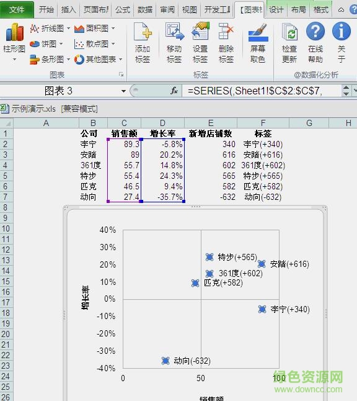Screen dimensions: 357x401
Task: Choose the other charts (其他图表) icon
Action: (x=79, y=60)
